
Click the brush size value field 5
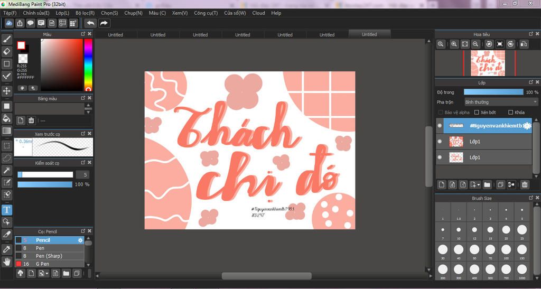pyautogui.click(x=82, y=174)
